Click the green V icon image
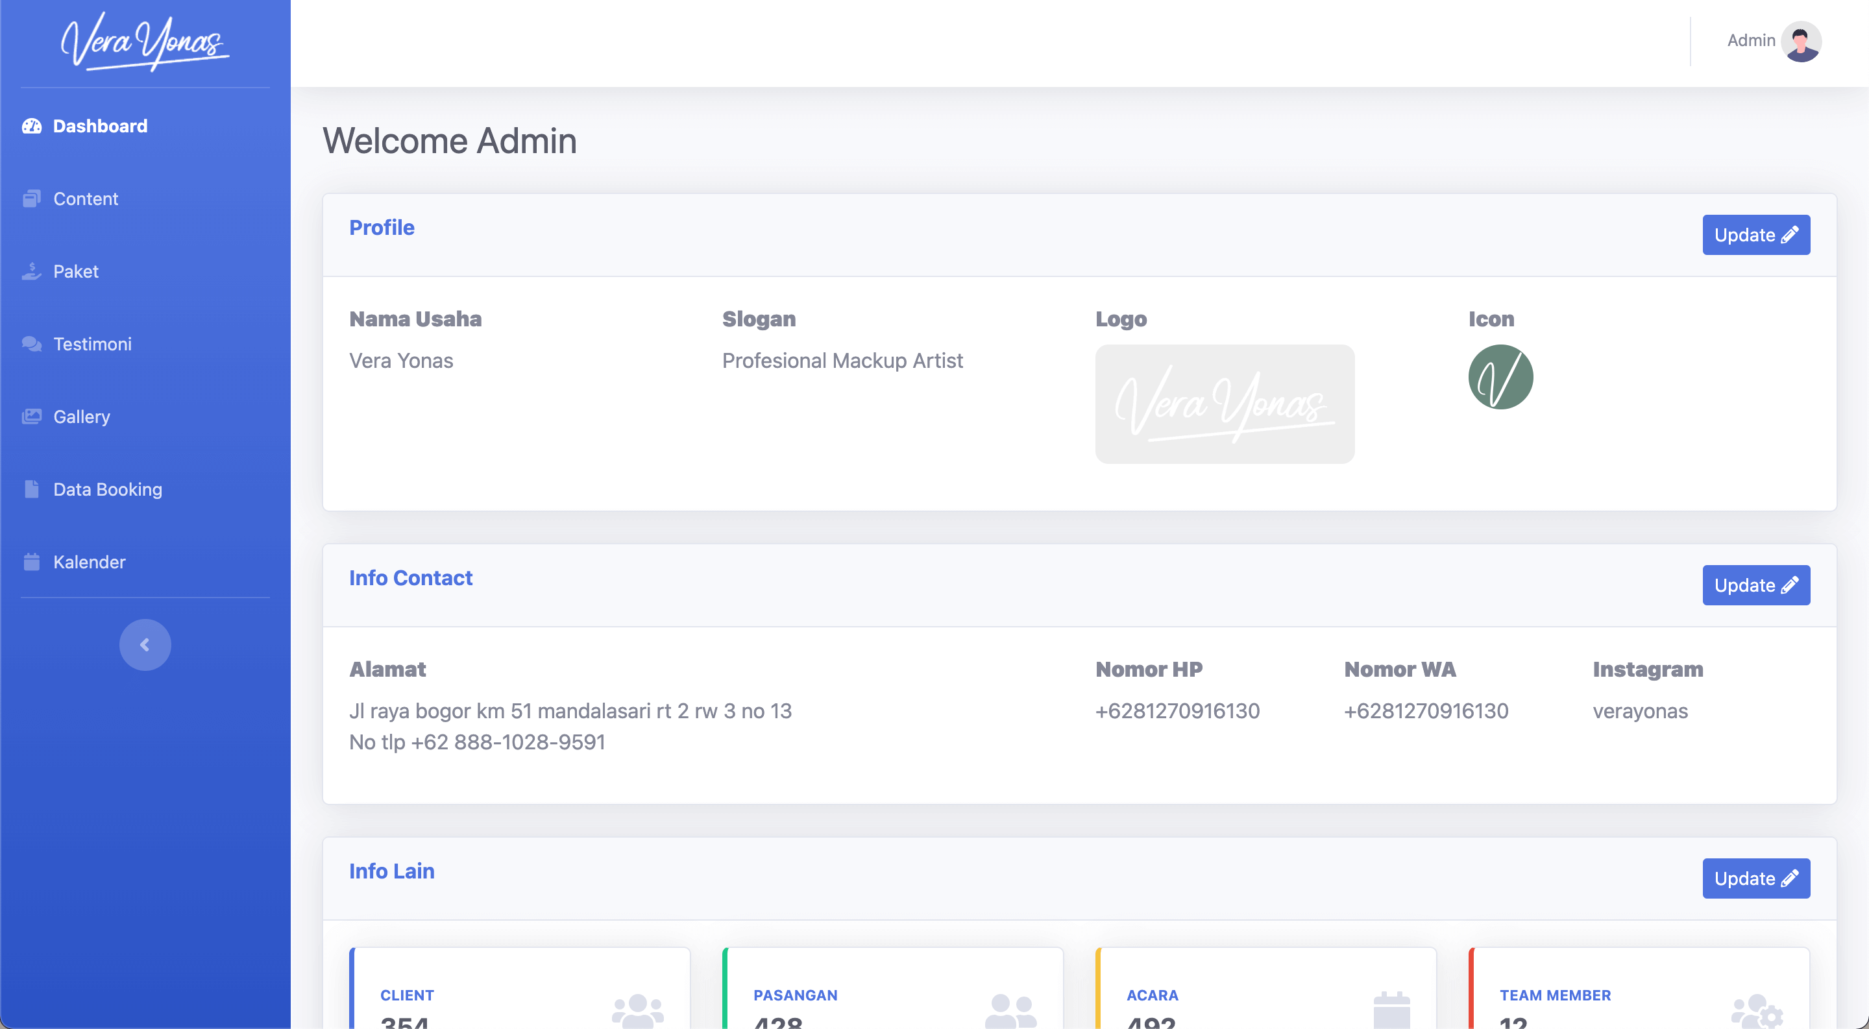 1500,377
